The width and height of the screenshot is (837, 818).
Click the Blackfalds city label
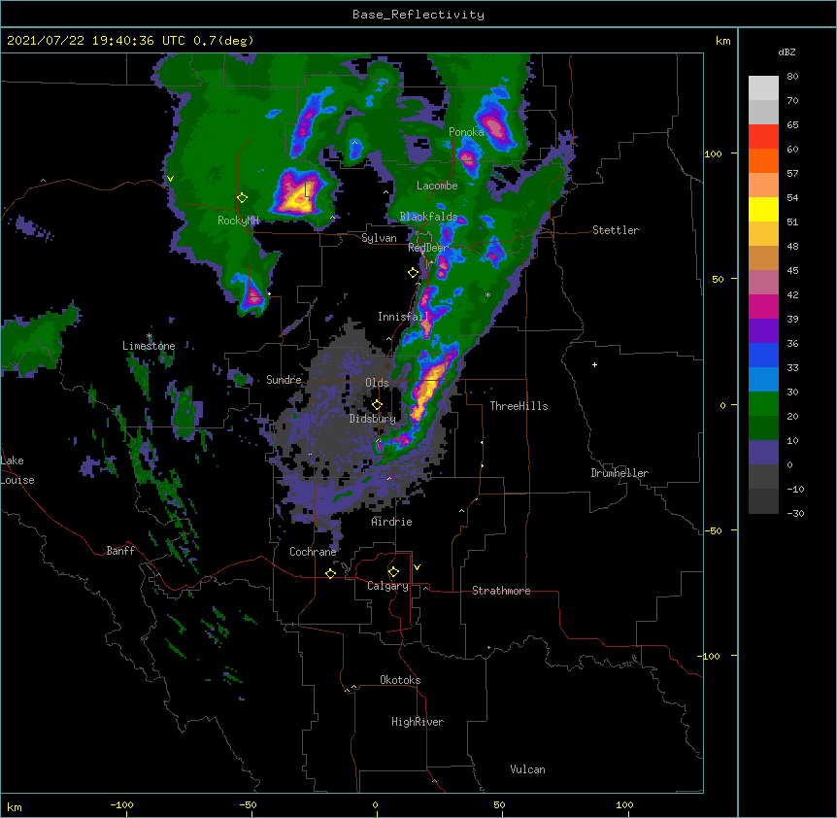428,217
